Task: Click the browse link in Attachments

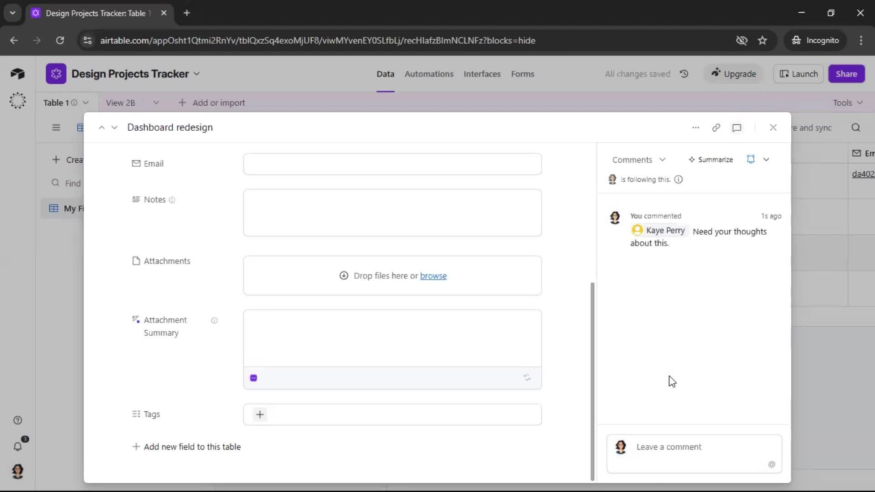Action: point(433,276)
